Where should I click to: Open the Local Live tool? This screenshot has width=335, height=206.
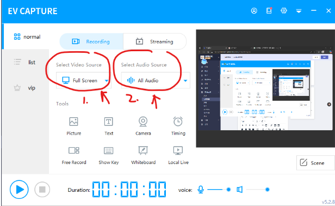click(178, 155)
